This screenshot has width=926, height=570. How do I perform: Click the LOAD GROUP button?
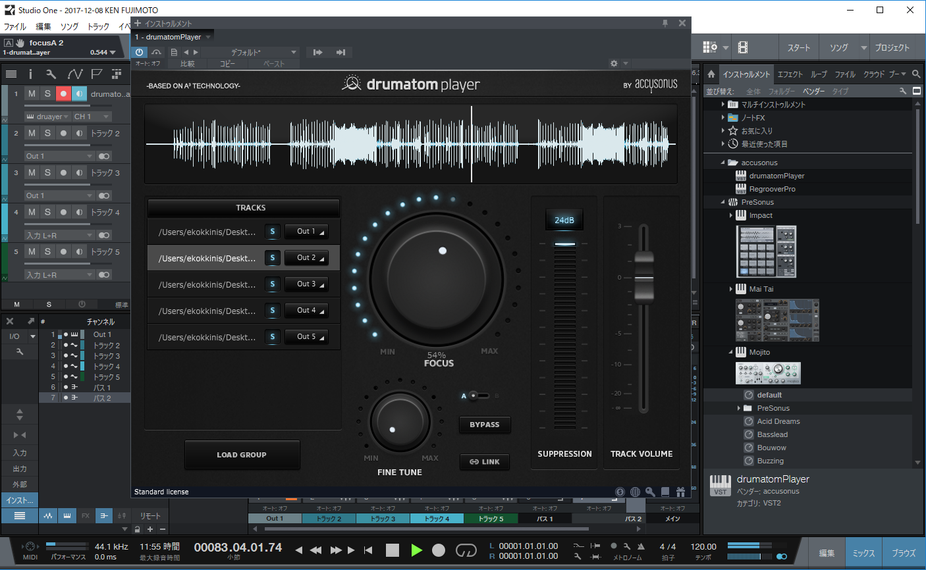pos(242,455)
